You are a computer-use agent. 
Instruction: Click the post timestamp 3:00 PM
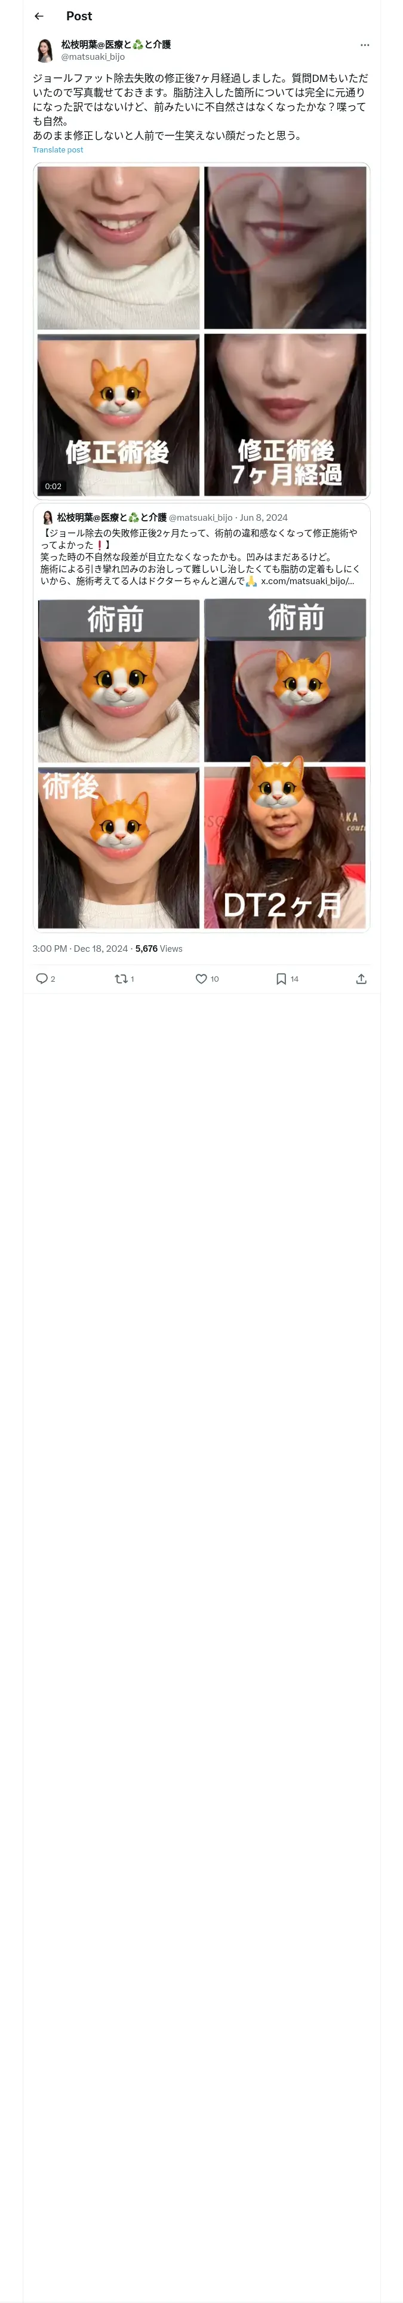(50, 949)
